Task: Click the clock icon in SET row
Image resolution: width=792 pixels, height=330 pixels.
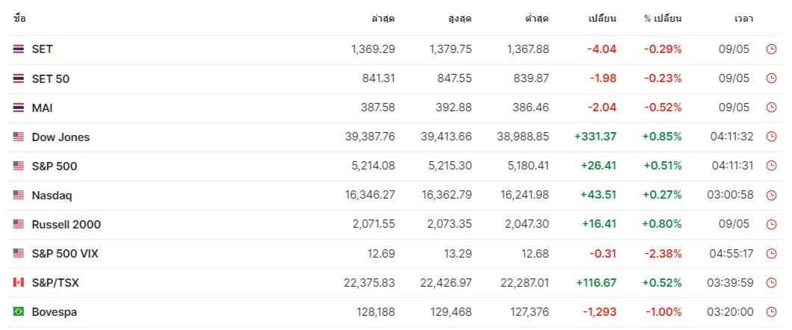Action: (771, 49)
